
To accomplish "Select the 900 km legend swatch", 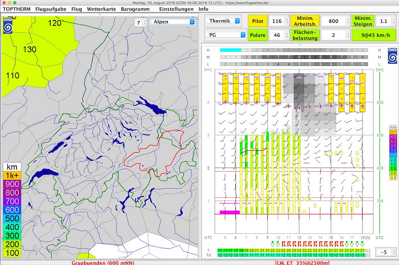I will tap(12, 184).
